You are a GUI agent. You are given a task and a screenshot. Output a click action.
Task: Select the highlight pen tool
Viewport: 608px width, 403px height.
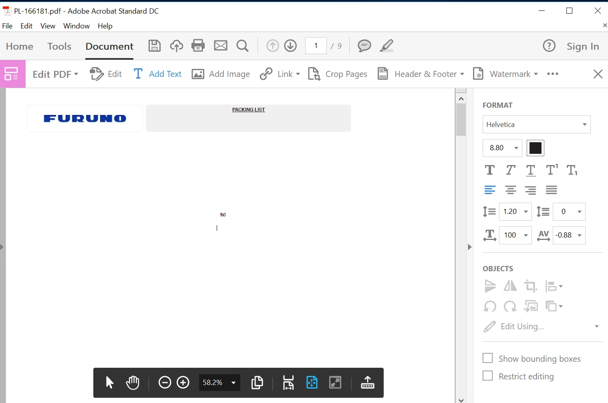pos(387,46)
